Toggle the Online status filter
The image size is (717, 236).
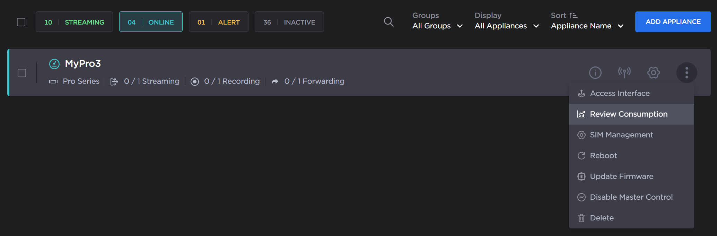(151, 22)
